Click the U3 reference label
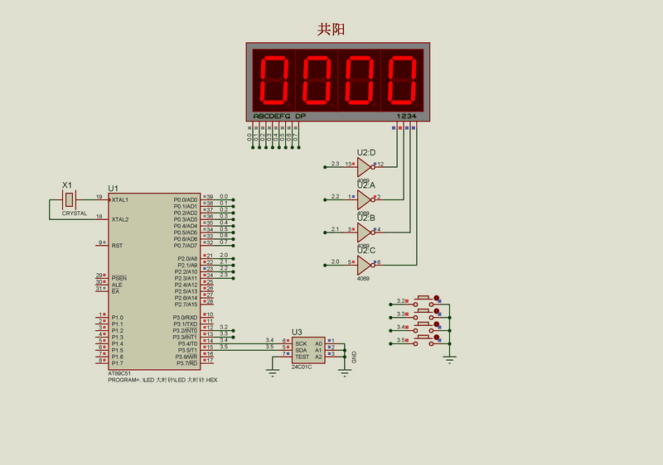The image size is (663, 465). [297, 332]
